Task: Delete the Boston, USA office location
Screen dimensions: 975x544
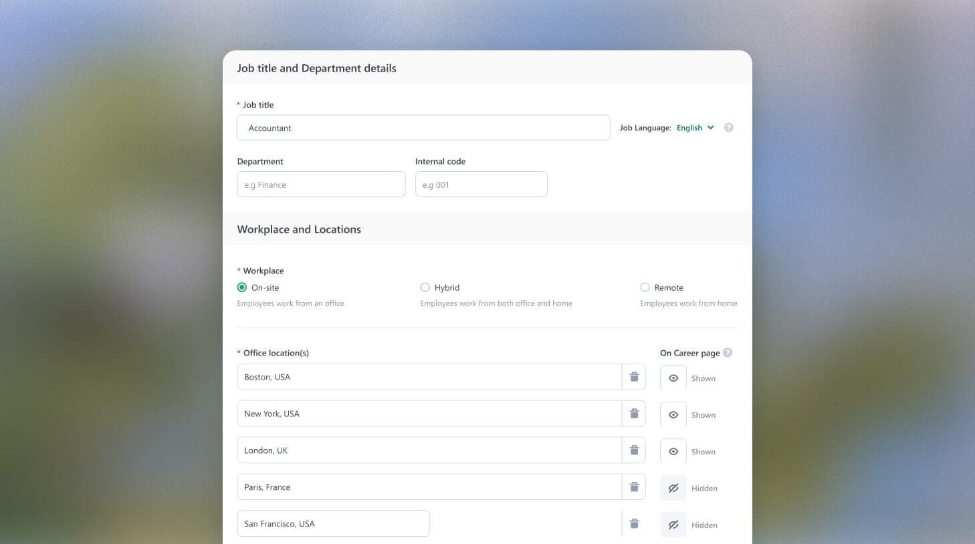Action: 634,377
